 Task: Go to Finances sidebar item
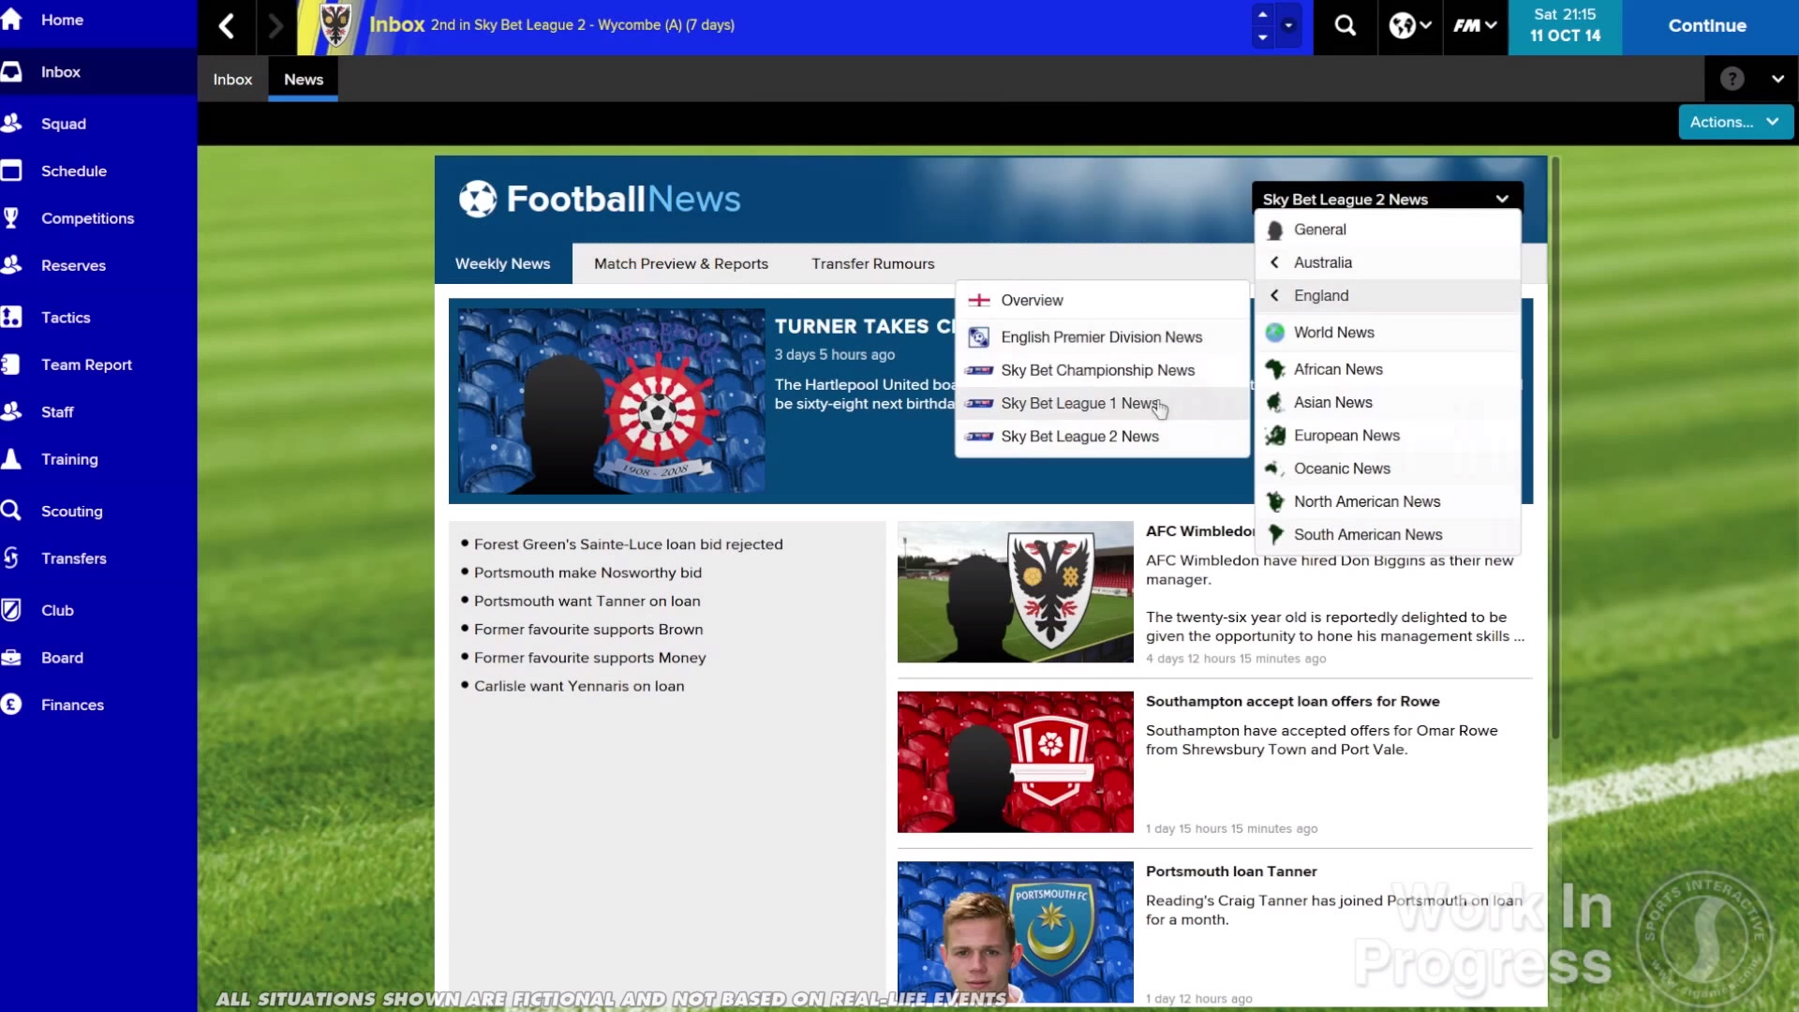click(72, 705)
